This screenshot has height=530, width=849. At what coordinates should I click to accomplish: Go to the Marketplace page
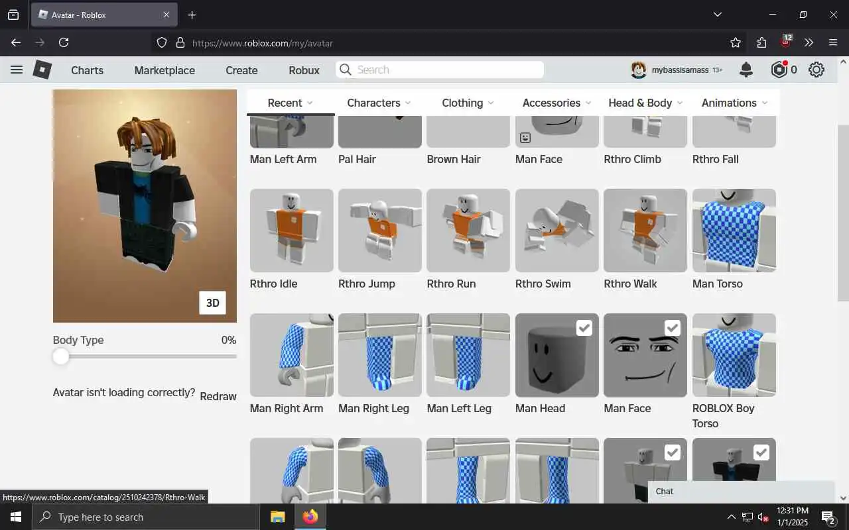(x=164, y=70)
